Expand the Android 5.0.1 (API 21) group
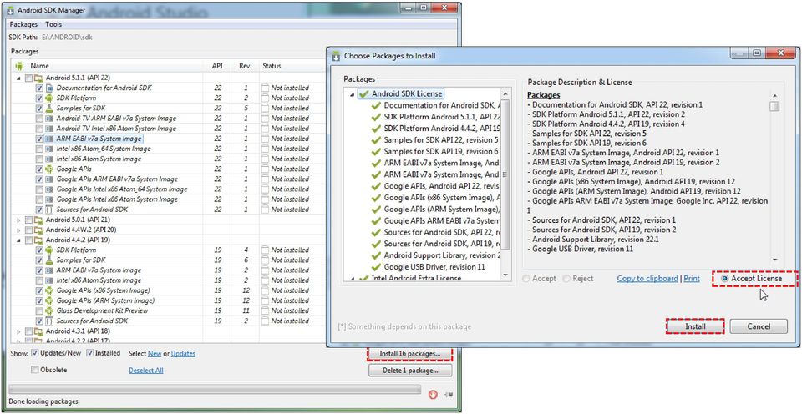Screen dimensions: 802x414 coord(19,220)
